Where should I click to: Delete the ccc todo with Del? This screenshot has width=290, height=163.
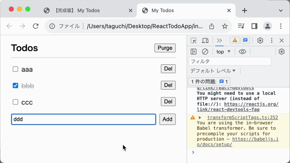(168, 101)
